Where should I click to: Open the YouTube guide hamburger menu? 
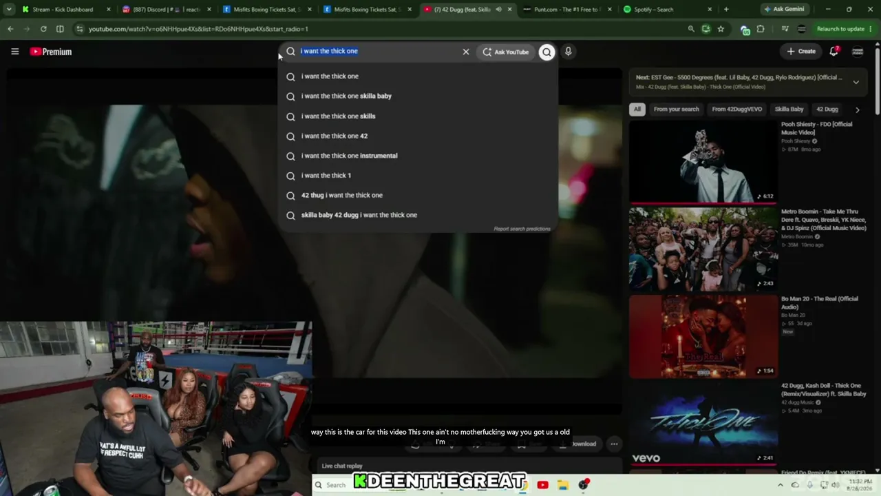(14, 52)
